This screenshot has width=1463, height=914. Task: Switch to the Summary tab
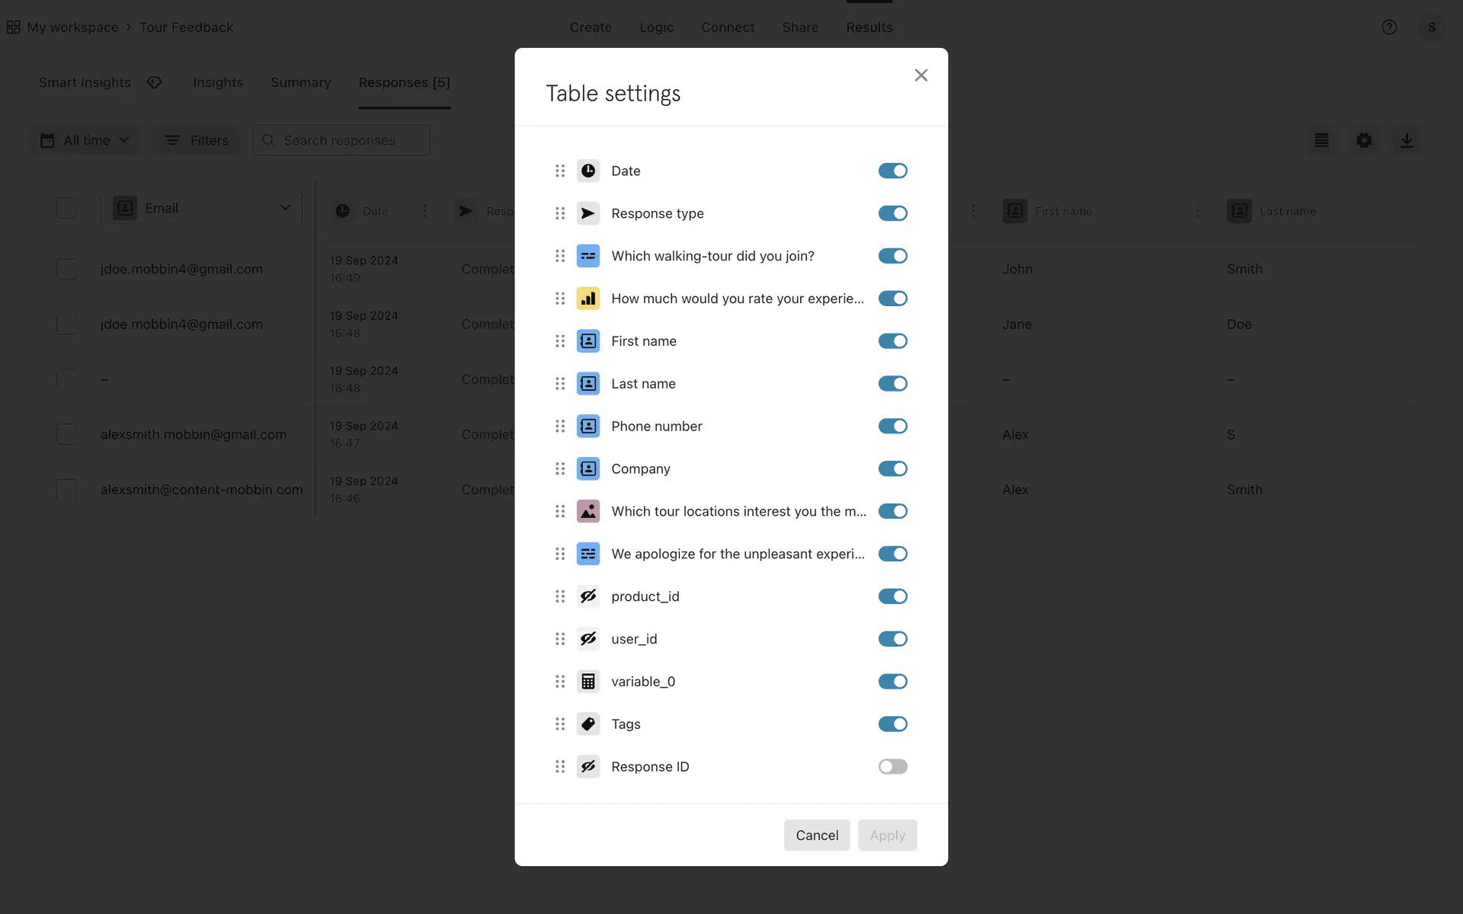point(300,82)
